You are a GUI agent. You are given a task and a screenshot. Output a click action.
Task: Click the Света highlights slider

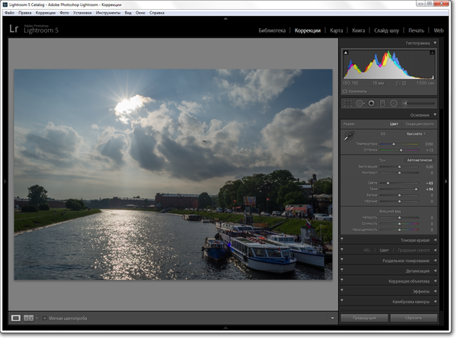coord(399,183)
